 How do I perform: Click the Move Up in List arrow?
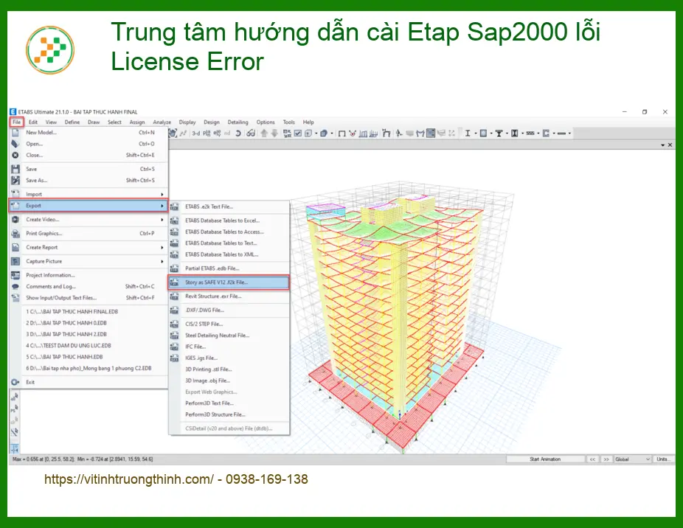pyautogui.click(x=264, y=133)
